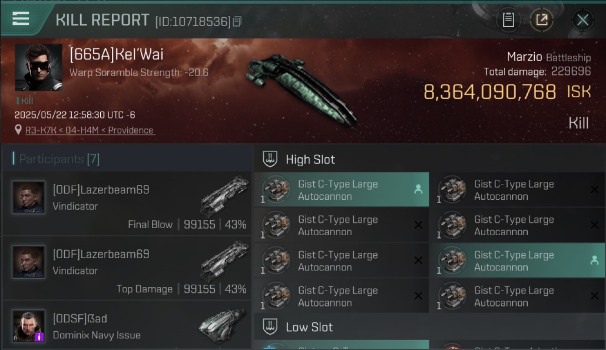Select the first highlighted Gist C-Type Autocannon

(342, 189)
